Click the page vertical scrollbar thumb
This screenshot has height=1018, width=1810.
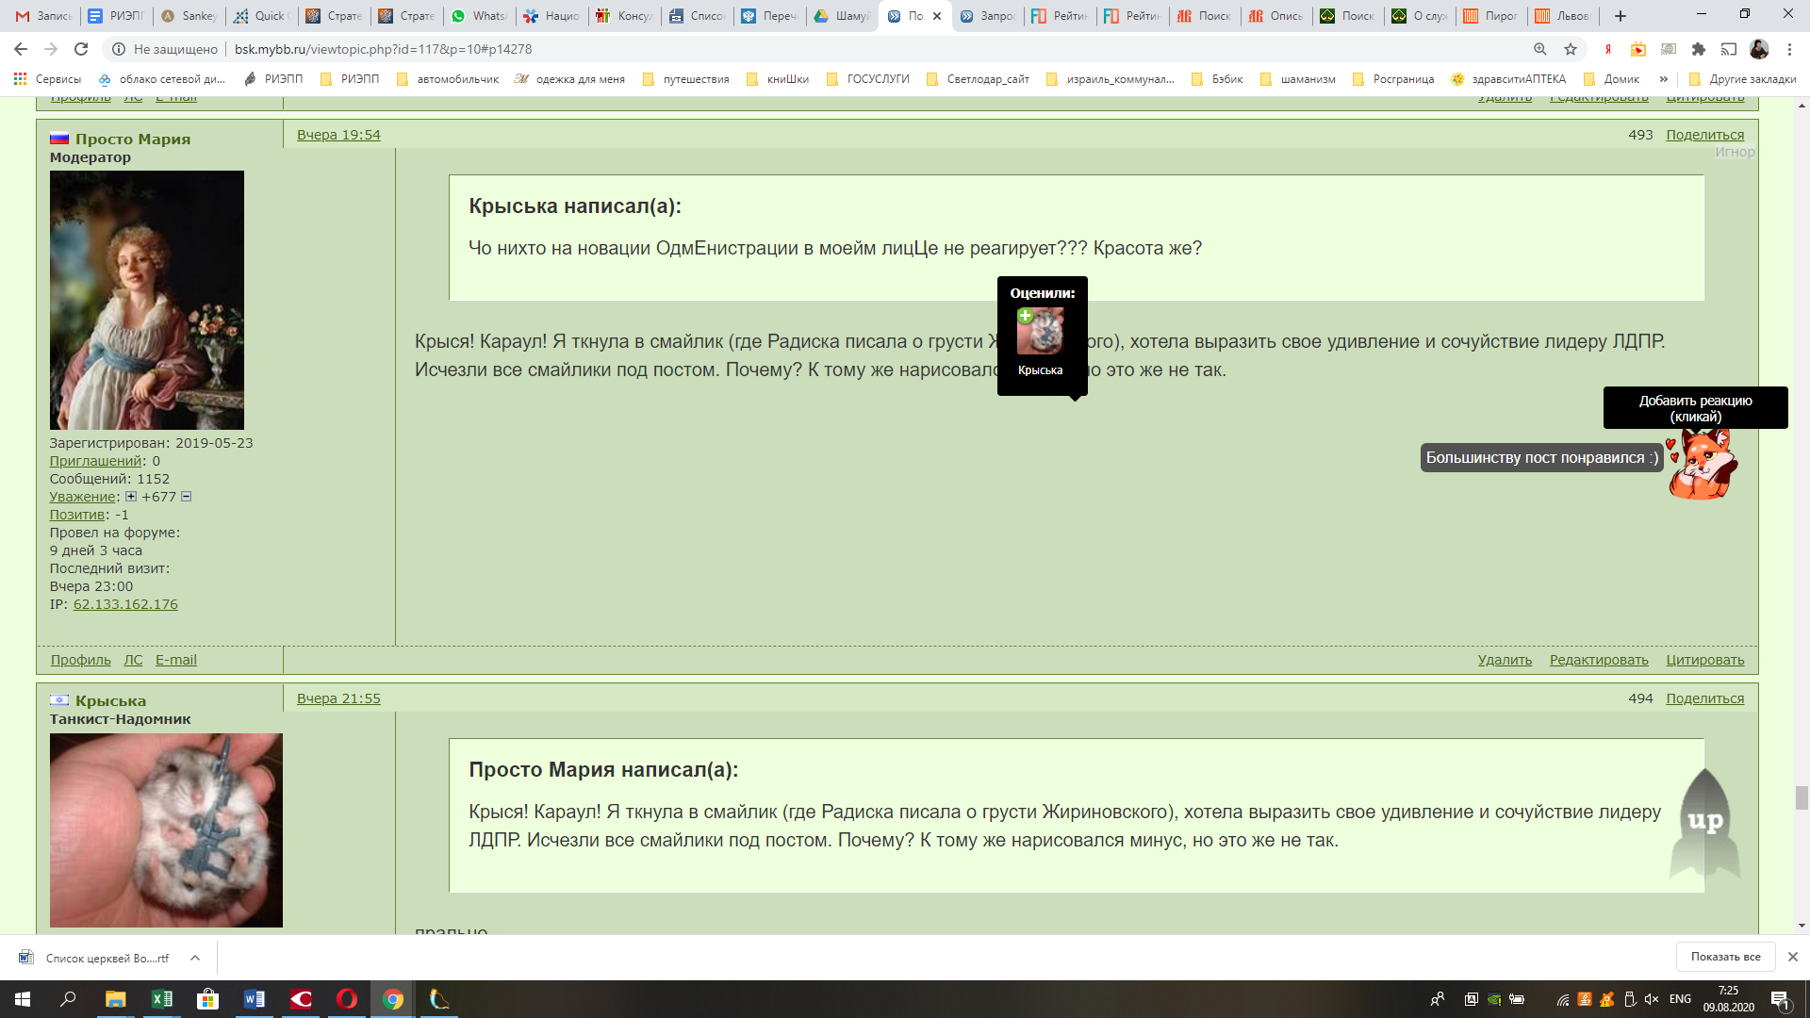point(1802,797)
